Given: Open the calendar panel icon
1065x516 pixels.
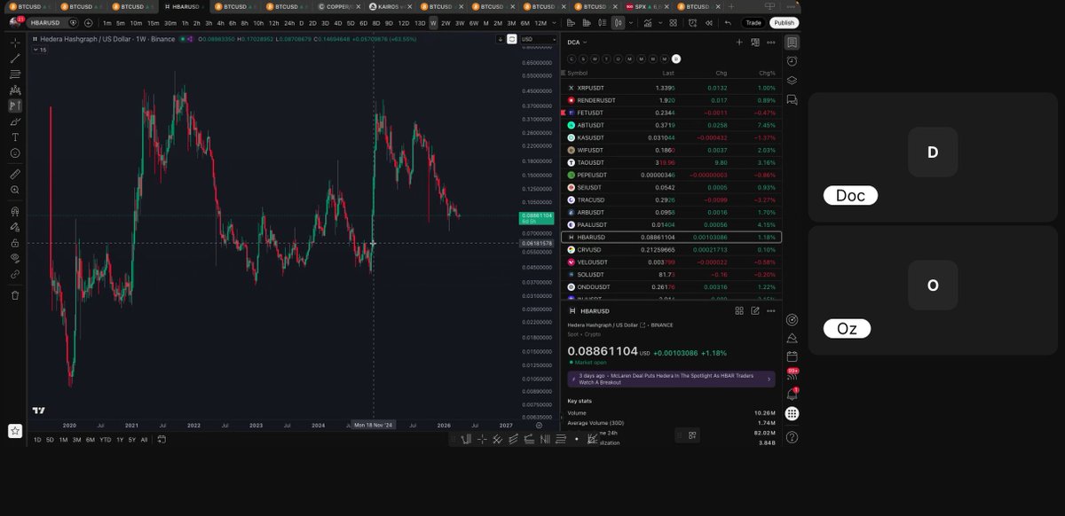Looking at the screenshot, I should [x=792, y=356].
